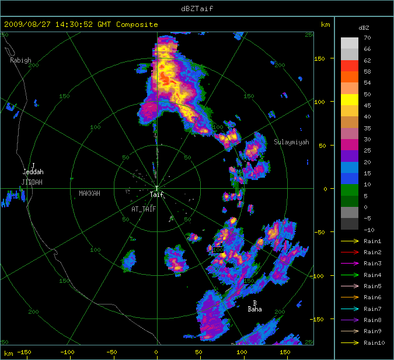Pick the light blue 15 dBZ swatch
The image size is (394, 360).
click(x=350, y=167)
